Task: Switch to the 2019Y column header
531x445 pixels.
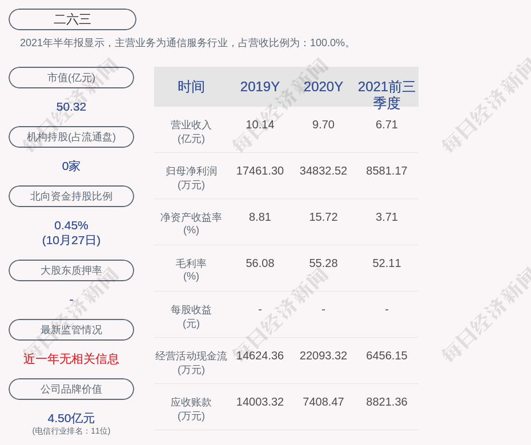Action: [x=260, y=87]
